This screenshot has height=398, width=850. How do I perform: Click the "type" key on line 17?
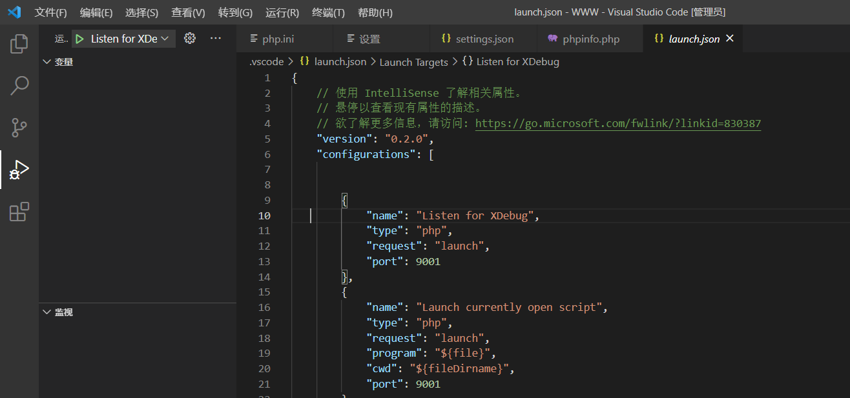[x=385, y=323]
